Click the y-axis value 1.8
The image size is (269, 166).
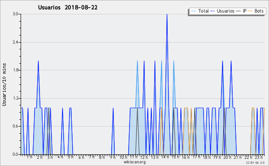15,70
